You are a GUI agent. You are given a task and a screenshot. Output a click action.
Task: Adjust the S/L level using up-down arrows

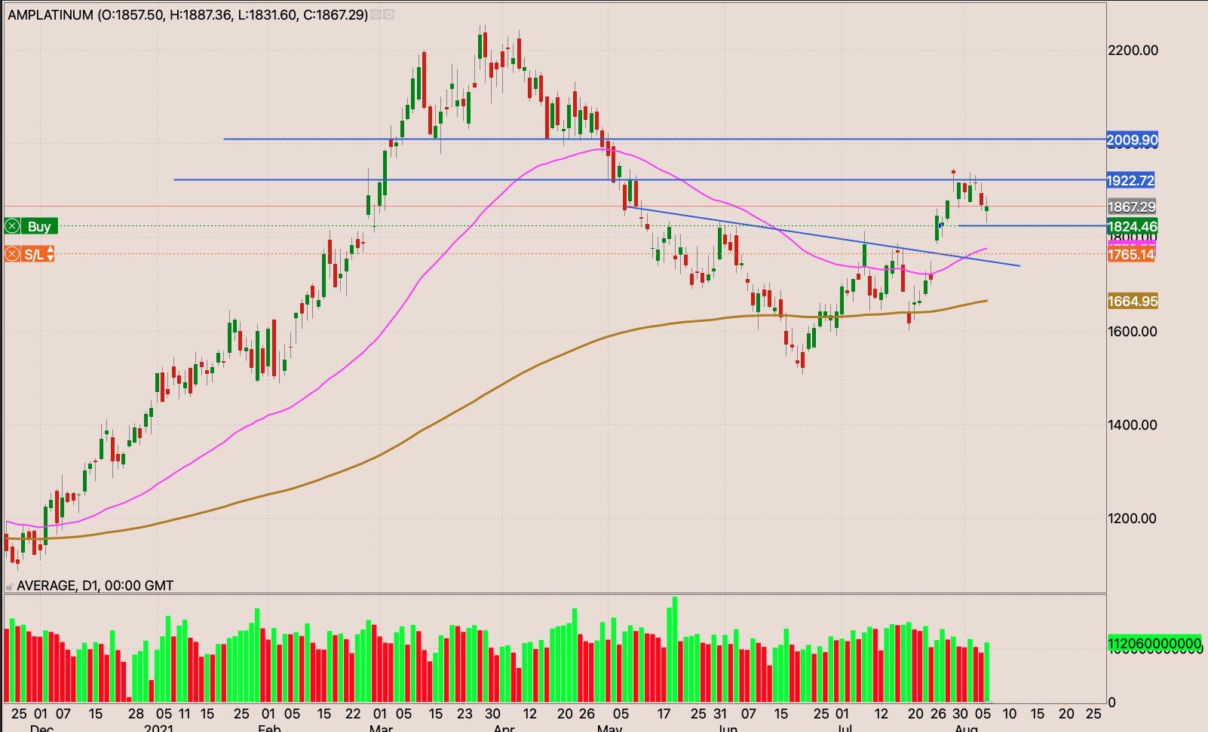pos(51,254)
